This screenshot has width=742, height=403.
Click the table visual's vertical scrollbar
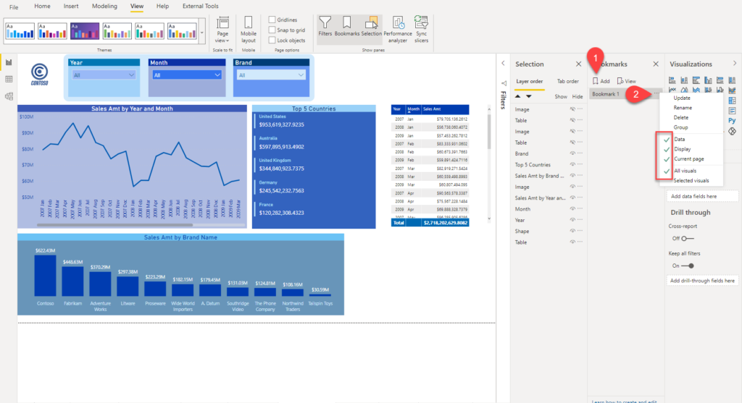tap(489, 130)
